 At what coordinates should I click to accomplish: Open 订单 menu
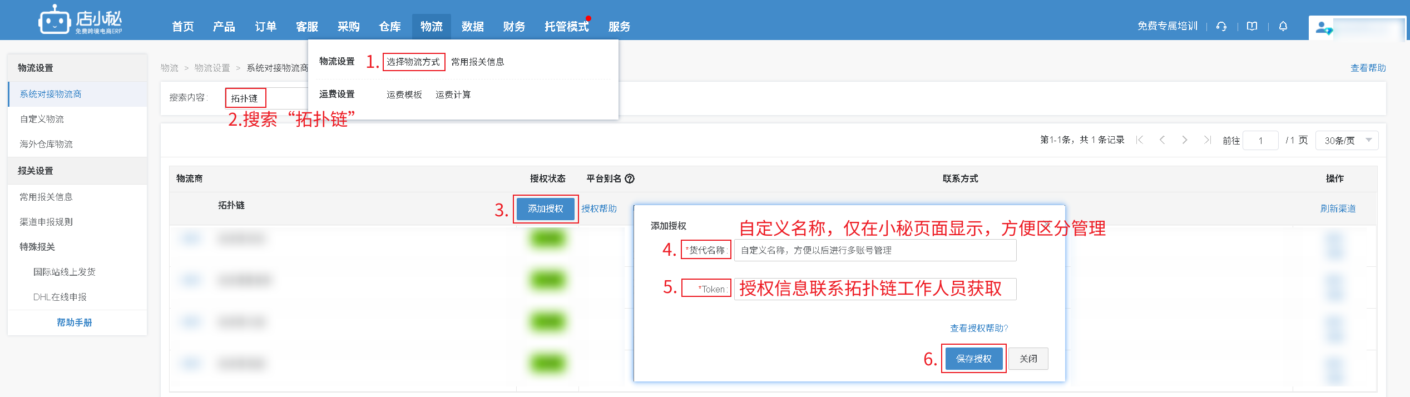click(x=266, y=27)
